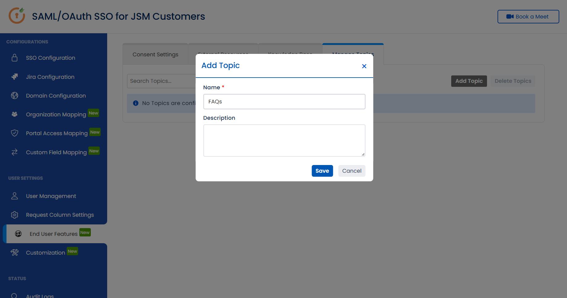Click the Book a Meet button
Image resolution: width=567 pixels, height=298 pixels.
point(528,17)
